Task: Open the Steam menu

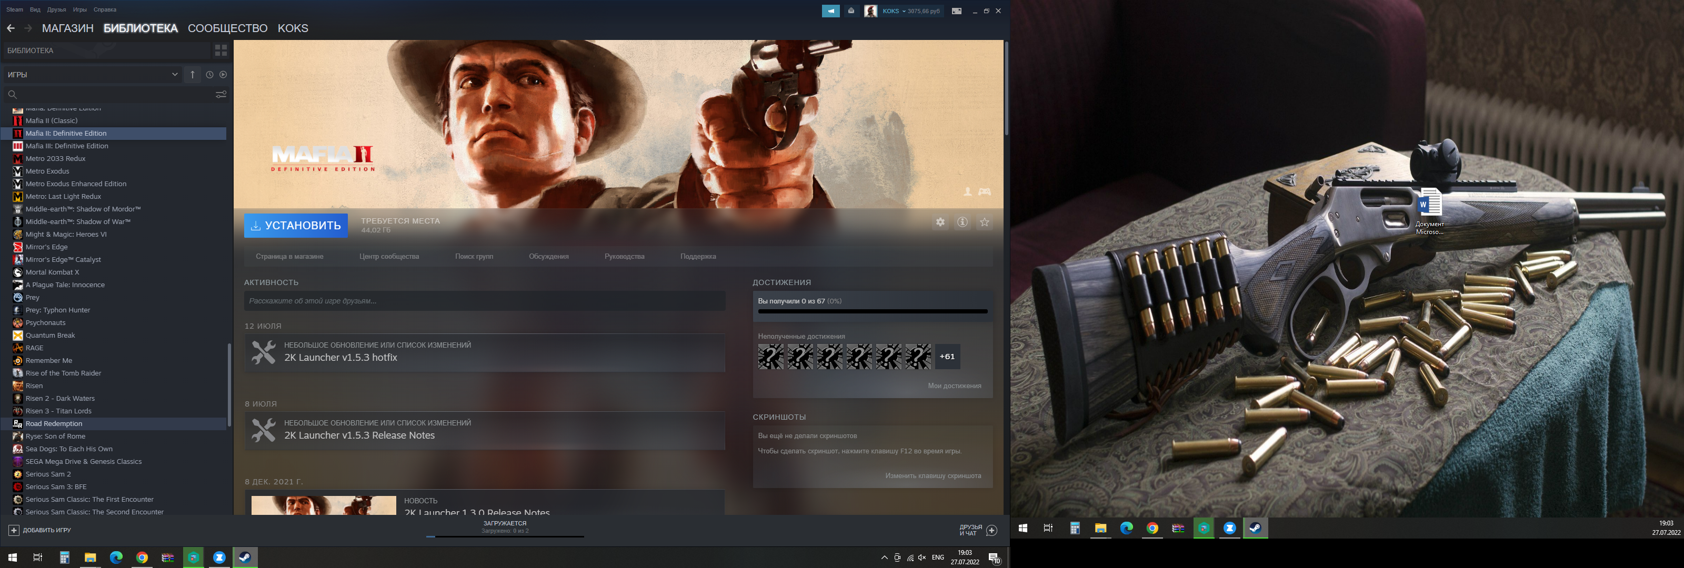Action: (14, 10)
